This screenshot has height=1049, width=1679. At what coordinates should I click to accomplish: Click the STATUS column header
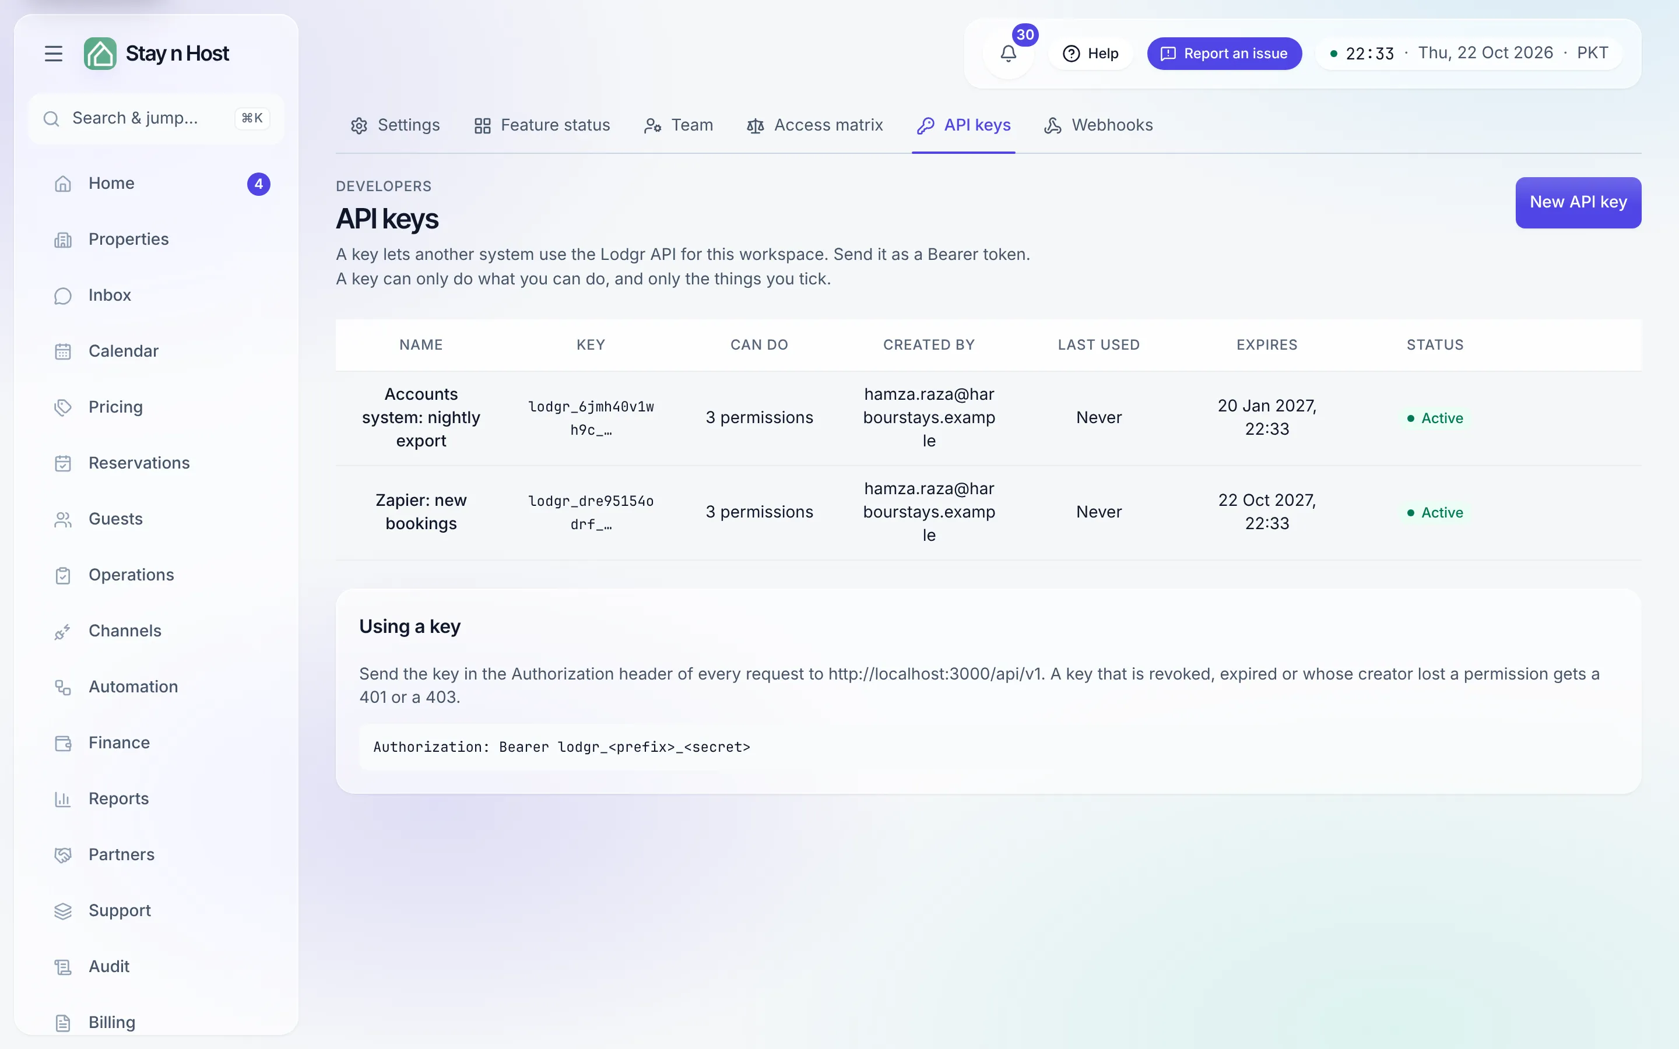pos(1435,345)
